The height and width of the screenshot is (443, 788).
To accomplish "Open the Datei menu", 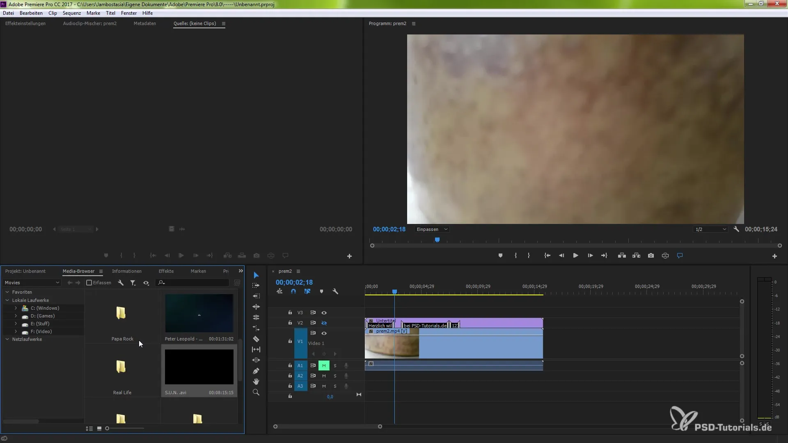I will click(x=8, y=13).
